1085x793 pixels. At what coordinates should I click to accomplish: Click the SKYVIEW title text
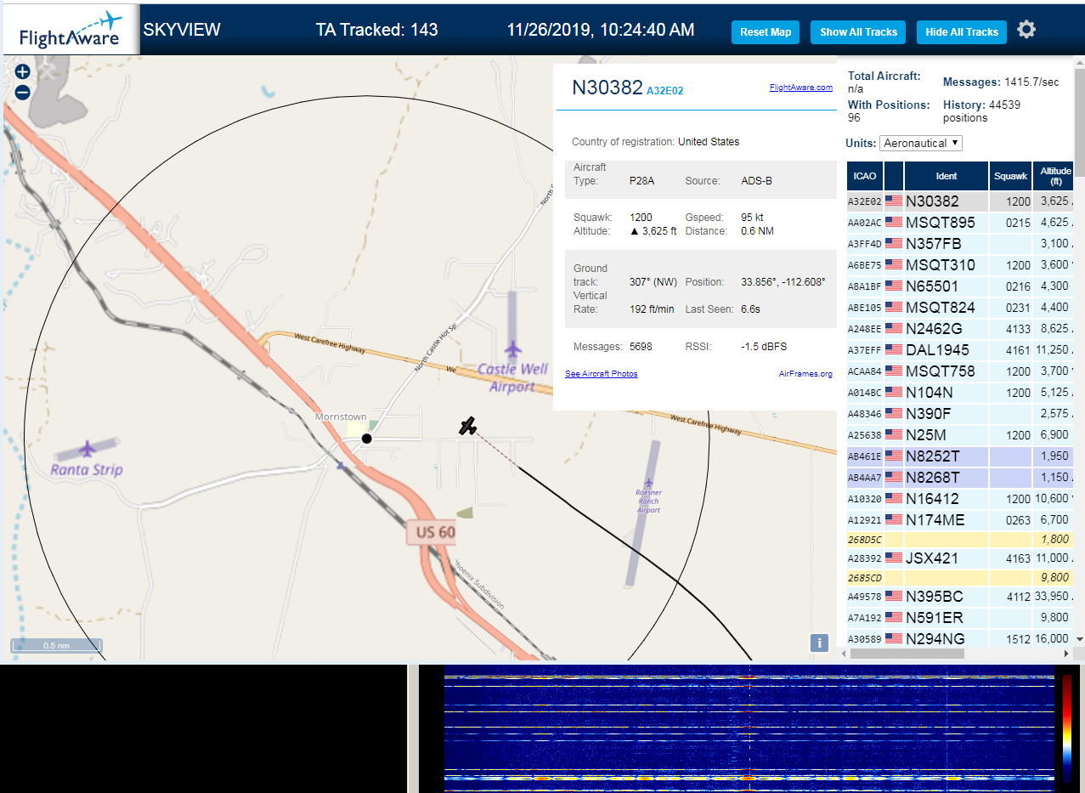pos(182,30)
